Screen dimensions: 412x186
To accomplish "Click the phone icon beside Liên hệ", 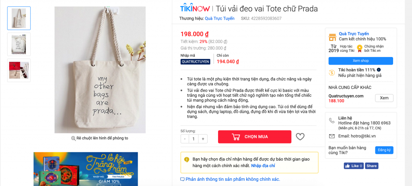I will [x=332, y=121].
